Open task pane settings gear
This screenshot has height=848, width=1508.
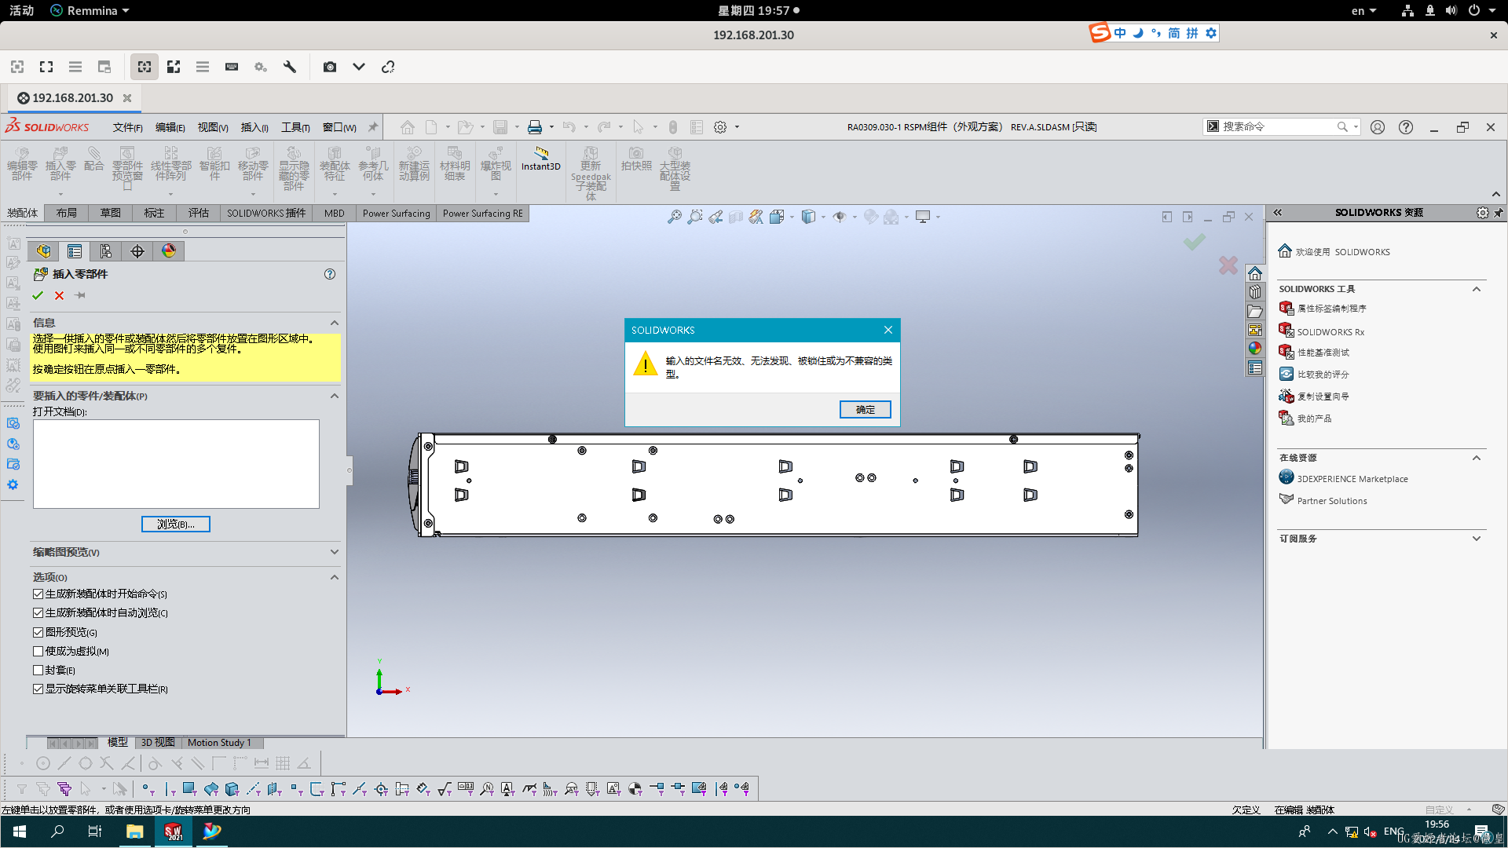pos(1482,213)
